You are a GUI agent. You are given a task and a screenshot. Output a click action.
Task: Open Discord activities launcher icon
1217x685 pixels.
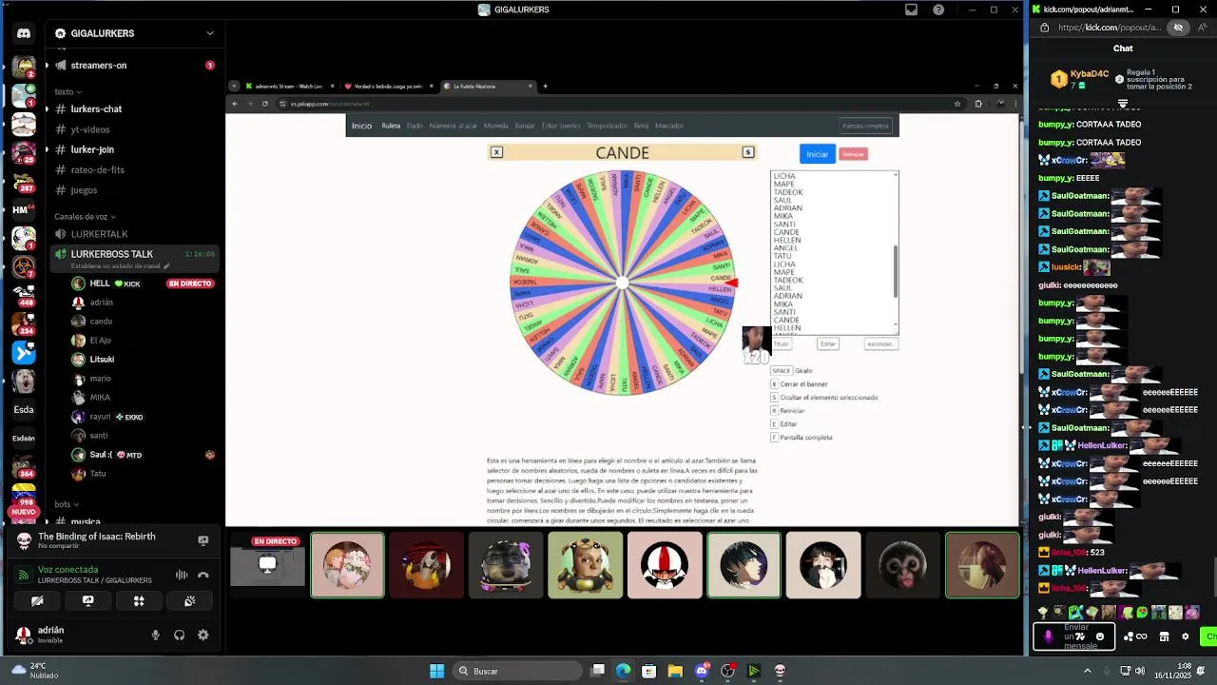[x=139, y=601]
